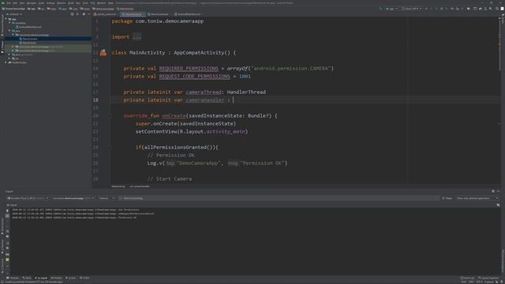
Task: Hide the Logcat panel
Action: point(498,191)
